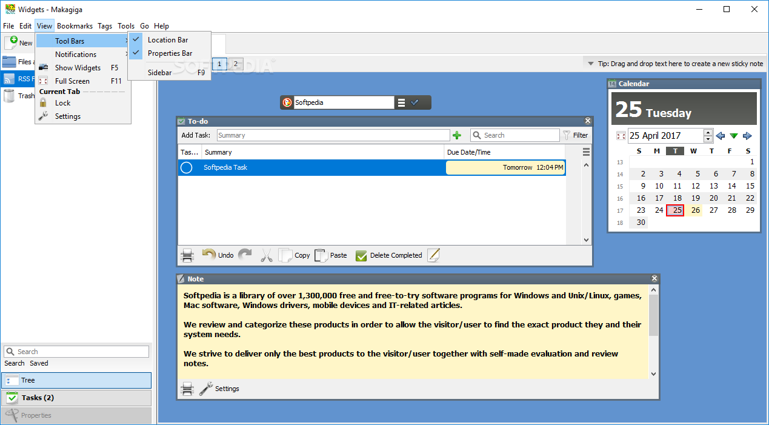Image resolution: width=769 pixels, height=425 pixels.
Task: Open the Files sidebar entry
Action: coord(18,62)
